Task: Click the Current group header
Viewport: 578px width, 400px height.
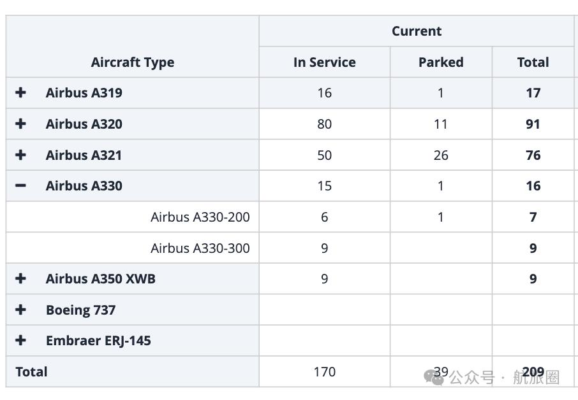Action: tap(417, 31)
